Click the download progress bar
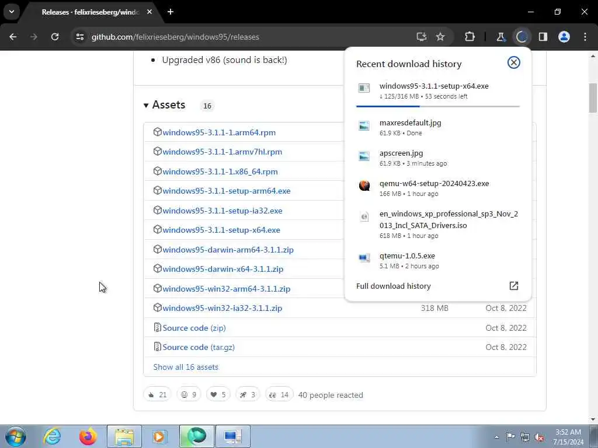The height and width of the screenshot is (448, 598). (438, 106)
